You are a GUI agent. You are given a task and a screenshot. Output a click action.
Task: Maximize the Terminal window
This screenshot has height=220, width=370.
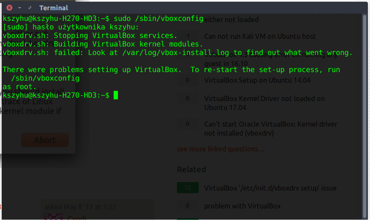[30, 8]
